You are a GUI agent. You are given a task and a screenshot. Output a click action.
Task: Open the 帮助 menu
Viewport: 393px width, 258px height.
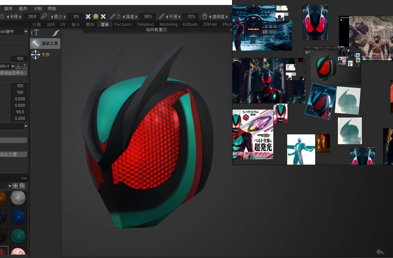pos(52,8)
